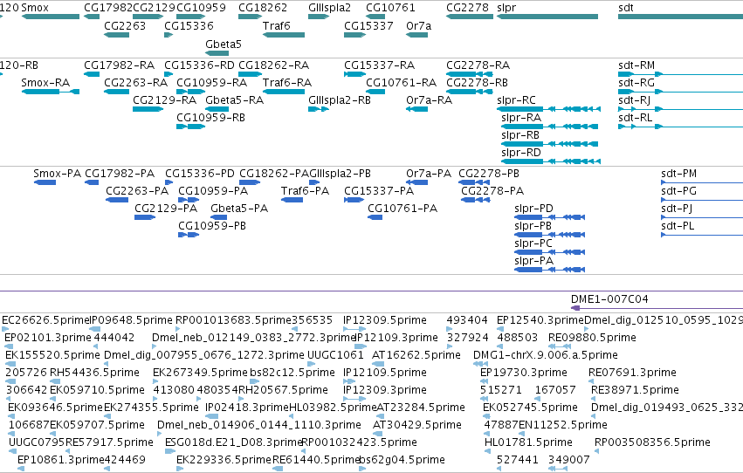Viewport: 743px width, 473px height.
Task: Click the CG18262 gene glyph
Action: tap(251, 17)
